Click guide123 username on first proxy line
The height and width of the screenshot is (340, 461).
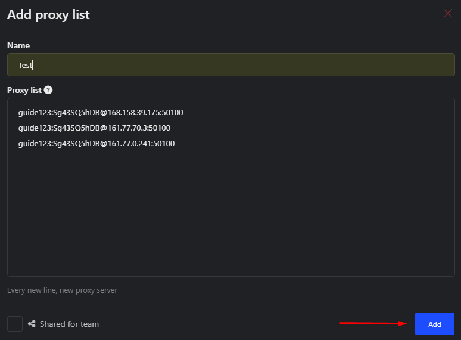coord(35,113)
